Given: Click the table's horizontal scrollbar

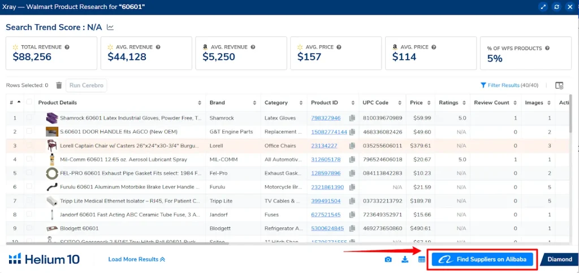Looking at the screenshot, I should tap(118, 243).
